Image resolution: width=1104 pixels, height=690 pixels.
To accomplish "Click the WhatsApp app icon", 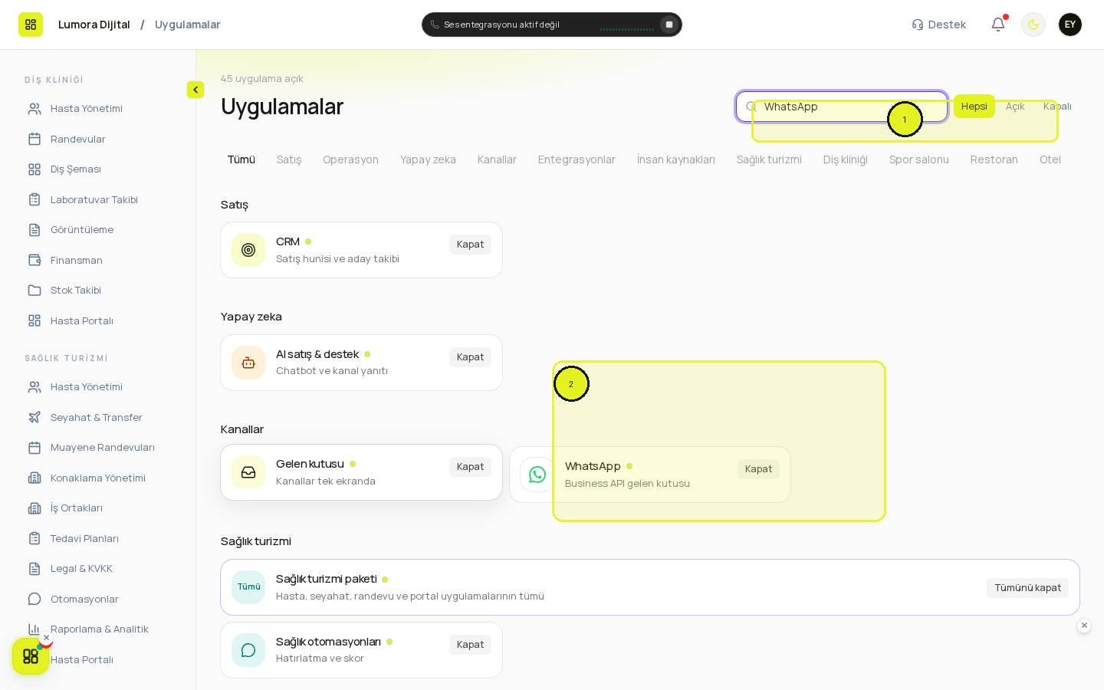I will [537, 475].
